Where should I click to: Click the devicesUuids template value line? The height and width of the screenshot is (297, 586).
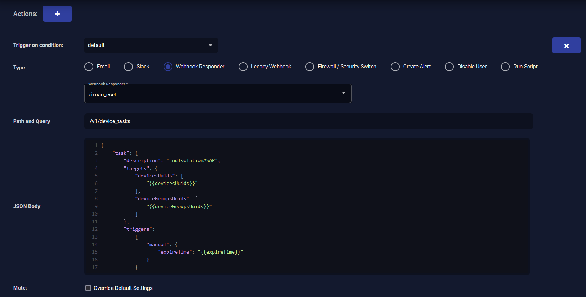pyautogui.click(x=172, y=184)
